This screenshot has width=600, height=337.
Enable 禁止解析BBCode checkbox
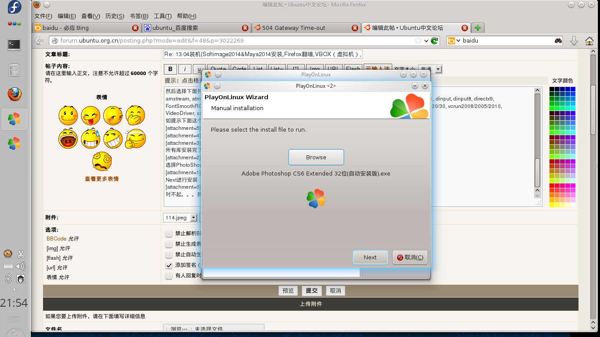(169, 233)
